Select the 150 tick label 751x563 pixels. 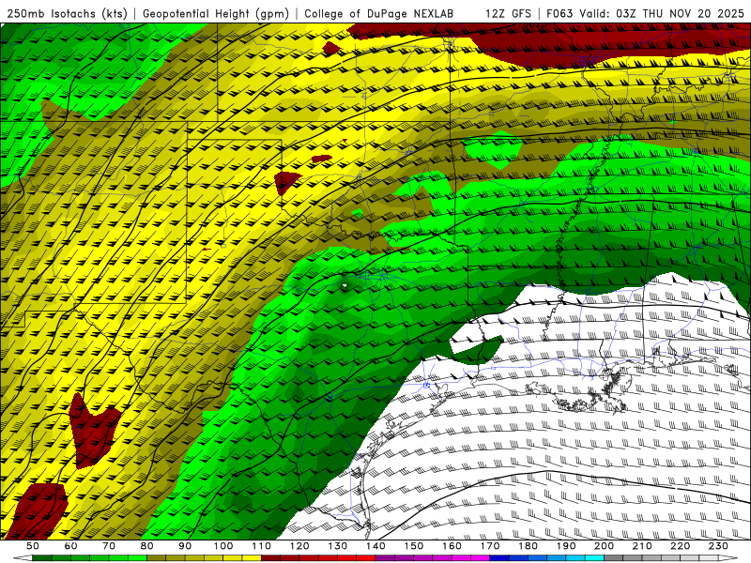point(414,546)
